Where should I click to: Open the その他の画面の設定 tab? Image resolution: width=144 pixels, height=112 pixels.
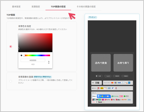click(86, 7)
